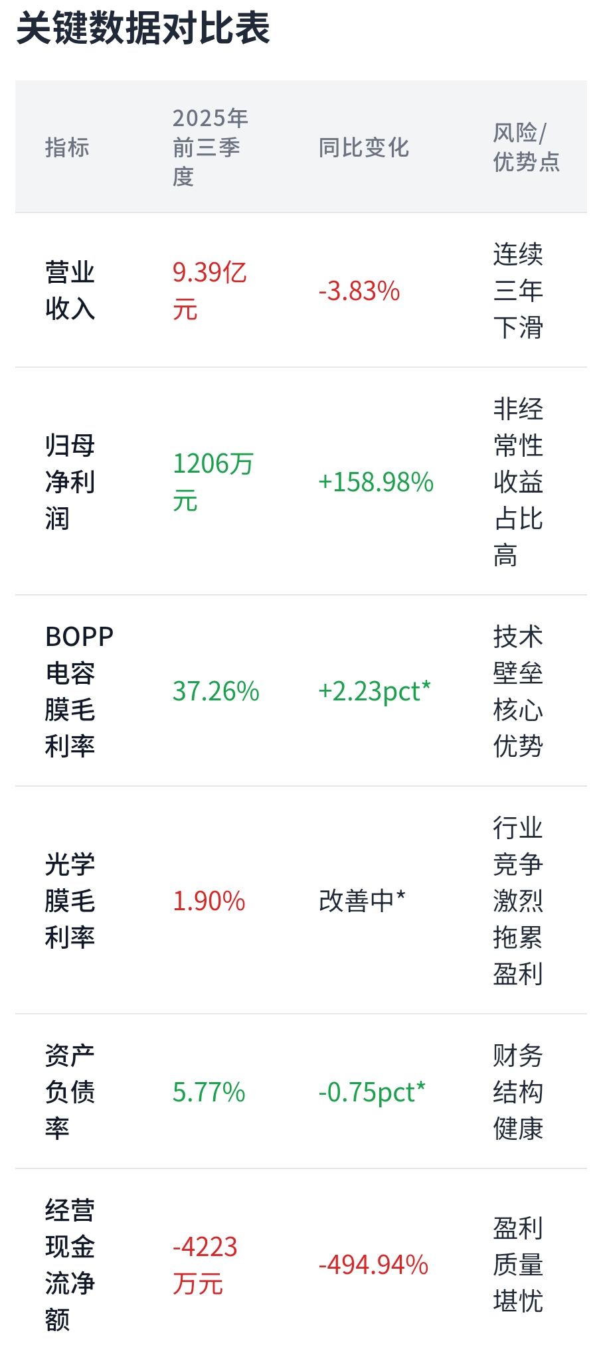Select the 5.77% debt ratio value
Image resolution: width=599 pixels, height=1351 pixels.
tap(209, 1092)
